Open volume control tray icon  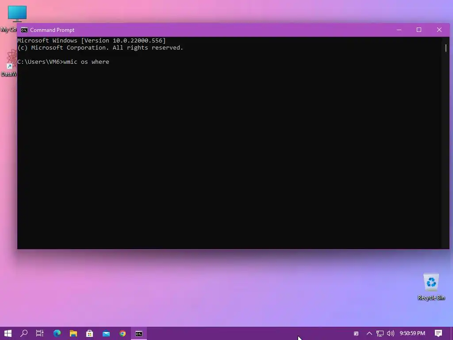click(x=390, y=333)
